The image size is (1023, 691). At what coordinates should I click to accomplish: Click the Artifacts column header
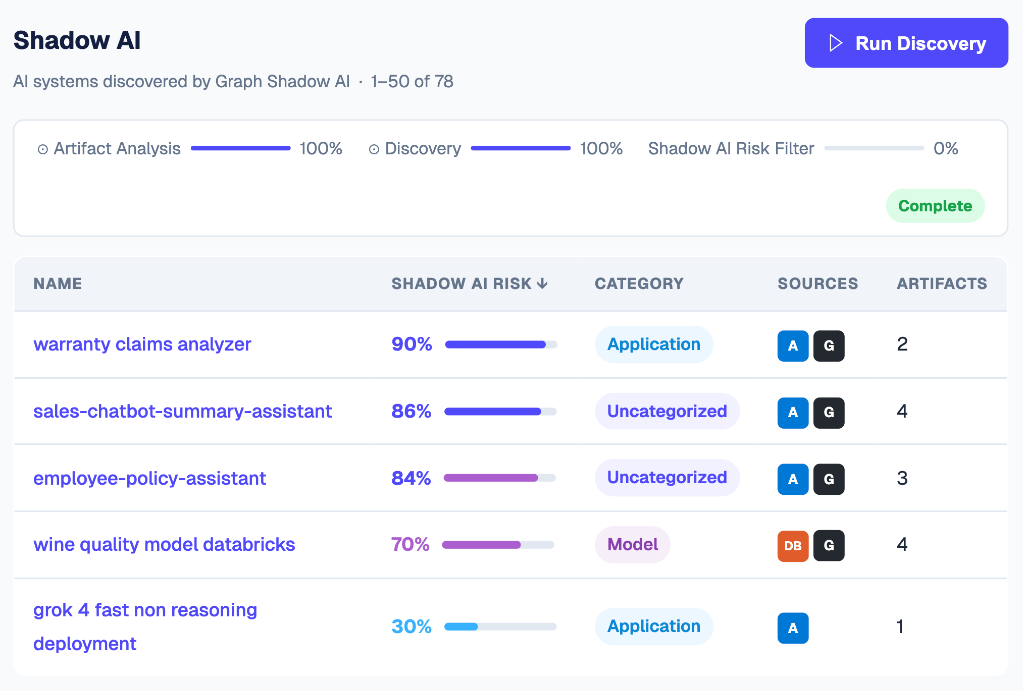tap(942, 283)
